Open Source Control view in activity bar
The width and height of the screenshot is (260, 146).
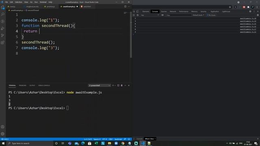3,35
